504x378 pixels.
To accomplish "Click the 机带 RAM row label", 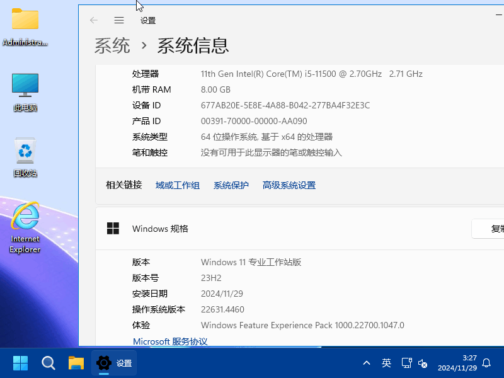I will [151, 89].
